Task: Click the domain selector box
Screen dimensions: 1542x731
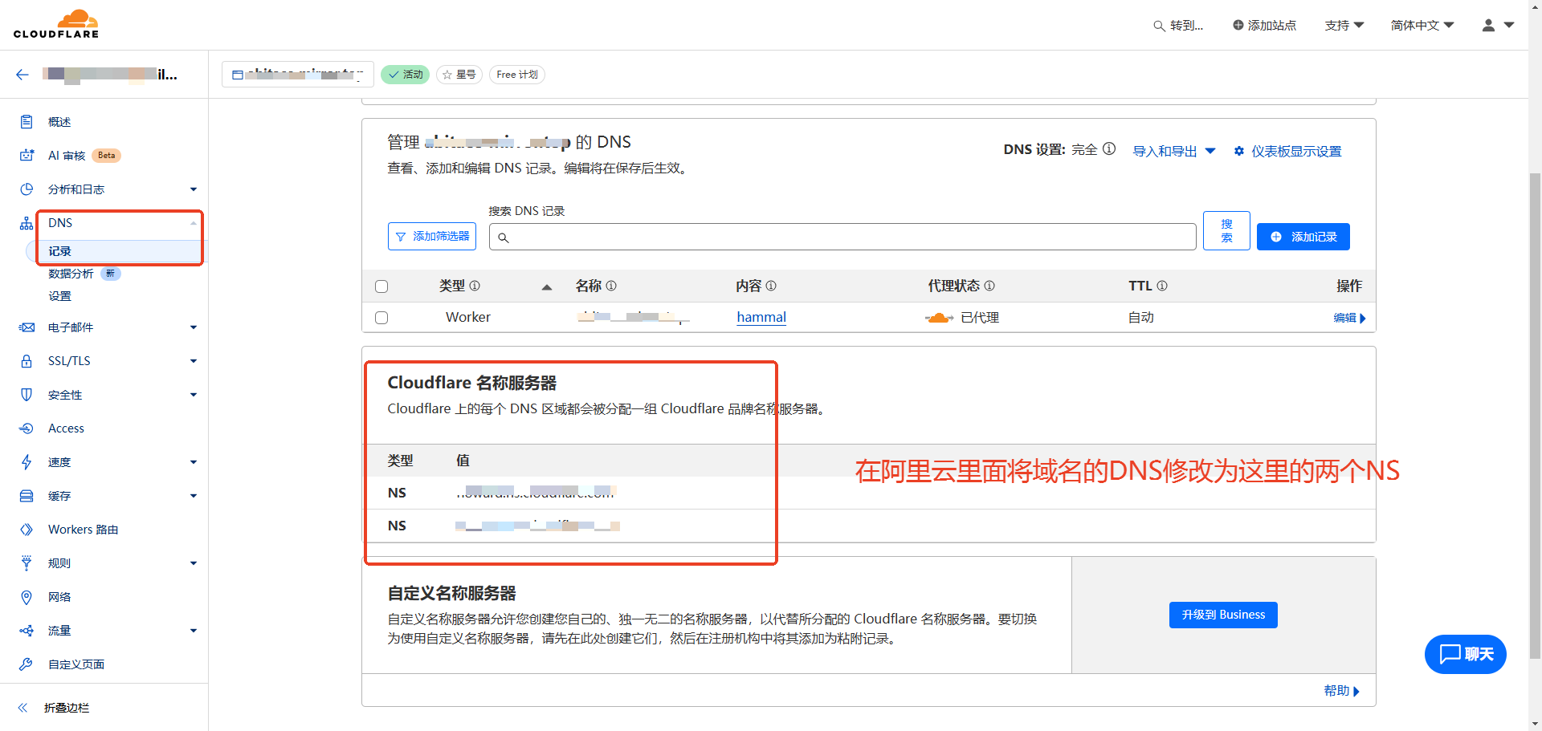Action: click(x=298, y=75)
